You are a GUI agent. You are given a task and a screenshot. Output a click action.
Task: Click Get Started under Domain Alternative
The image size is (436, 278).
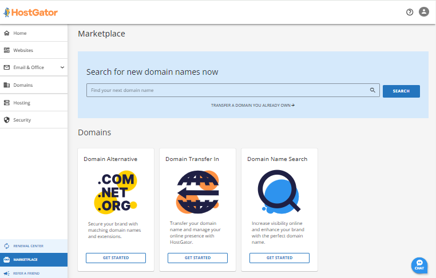click(x=116, y=258)
